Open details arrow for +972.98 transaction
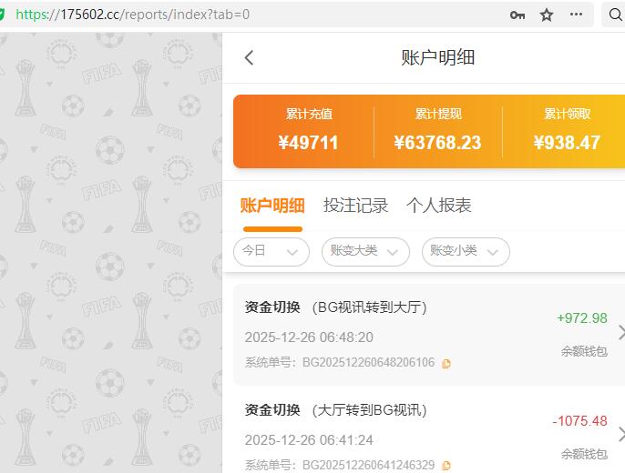 [621, 333]
